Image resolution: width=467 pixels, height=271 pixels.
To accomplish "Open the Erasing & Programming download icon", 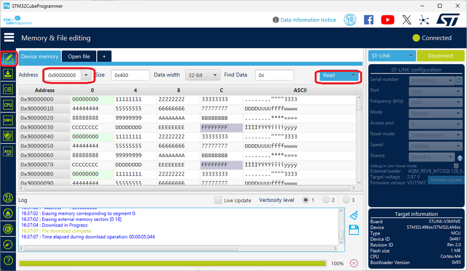I will click(x=8, y=73).
